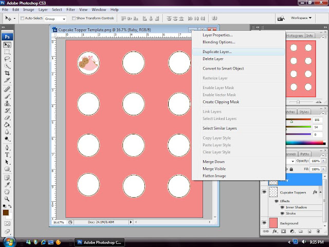Select the Brush tool
Viewport: 329px width, 247px height.
7,96
